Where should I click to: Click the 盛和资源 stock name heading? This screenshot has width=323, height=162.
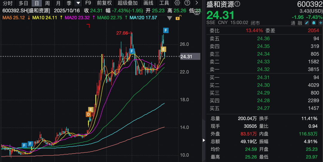click(x=220, y=4)
